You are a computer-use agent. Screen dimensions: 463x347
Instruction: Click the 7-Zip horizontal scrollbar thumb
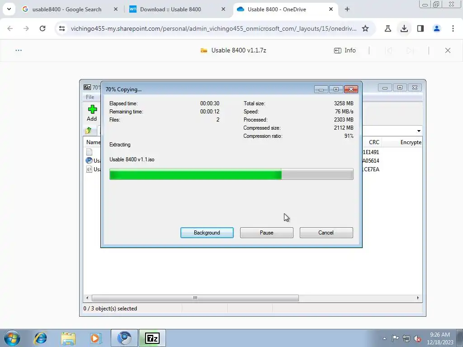(x=195, y=298)
